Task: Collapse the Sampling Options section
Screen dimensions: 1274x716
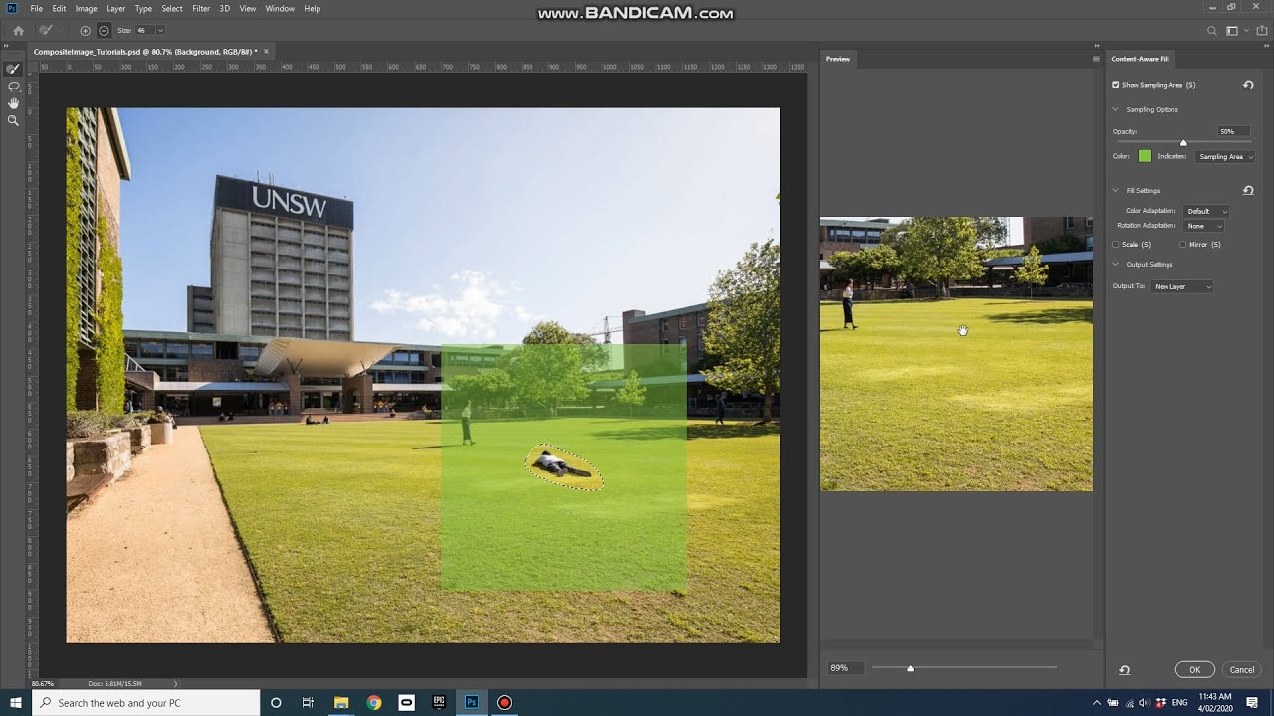Action: (x=1116, y=109)
